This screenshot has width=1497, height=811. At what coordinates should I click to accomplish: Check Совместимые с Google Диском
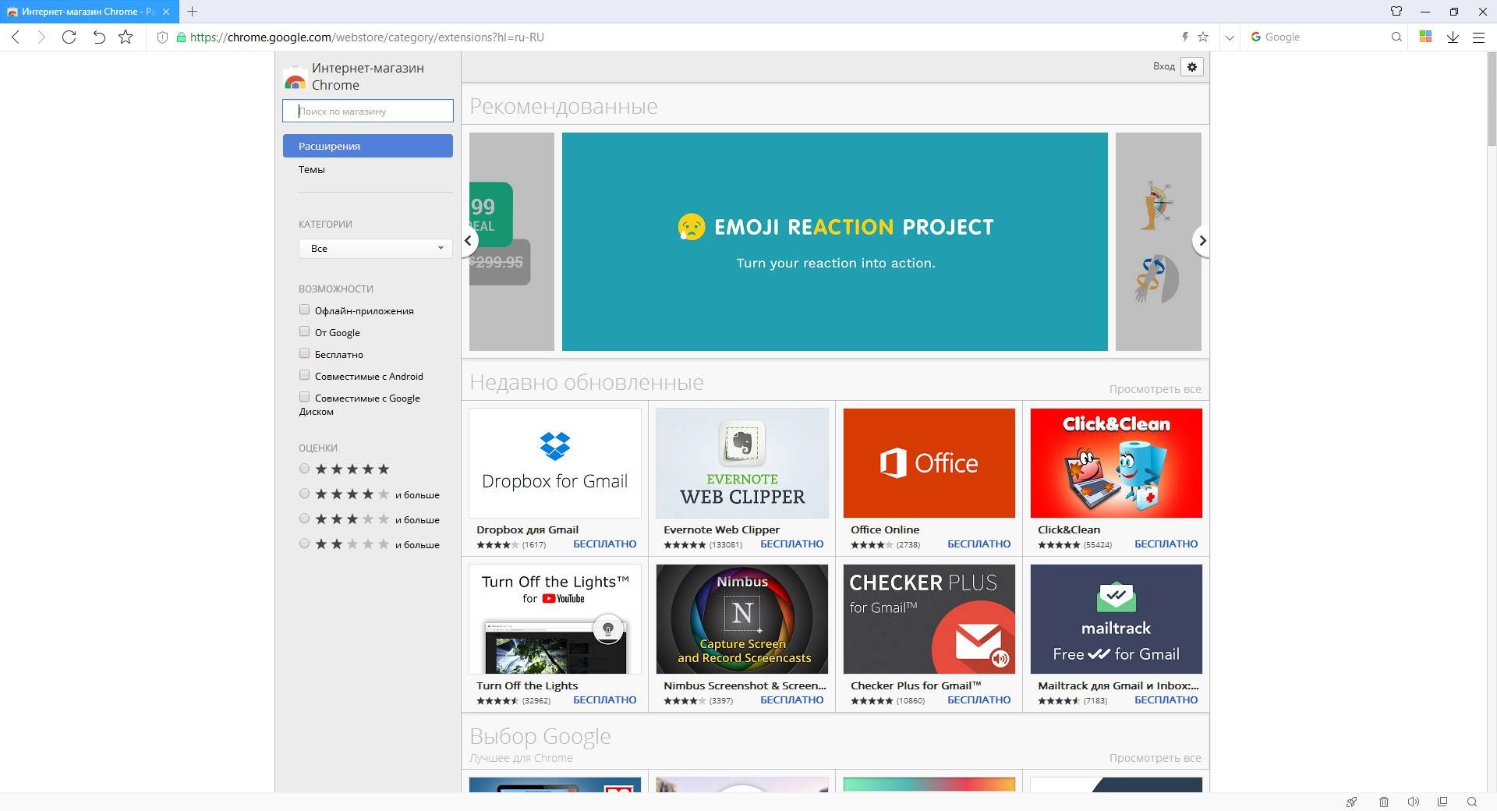click(x=305, y=397)
